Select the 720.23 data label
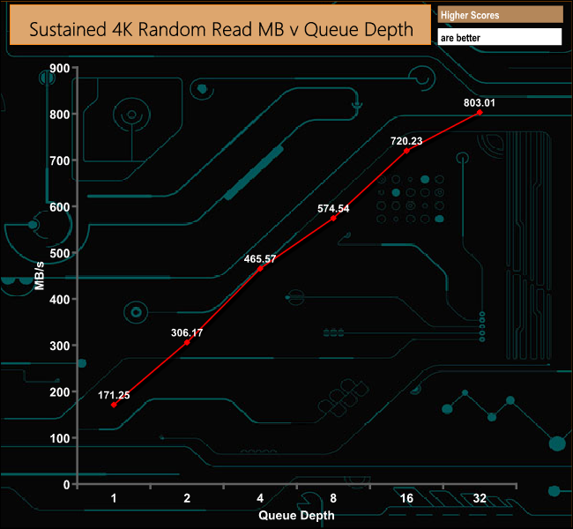Image resolution: width=573 pixels, height=529 pixels. [406, 141]
